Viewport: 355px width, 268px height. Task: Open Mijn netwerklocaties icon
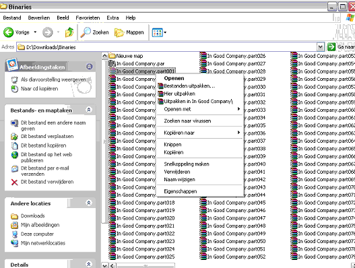point(15,243)
